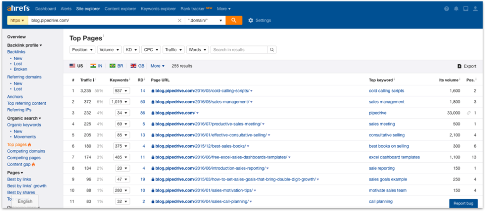
Task: Open Best by links in sidebar
Action: click(x=19, y=179)
